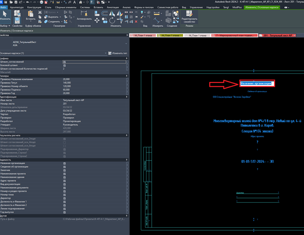Open the Файл menu tab

coord(3,7)
